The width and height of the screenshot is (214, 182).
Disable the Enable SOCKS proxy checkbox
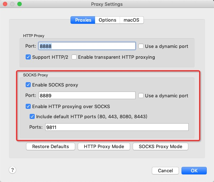click(x=28, y=85)
